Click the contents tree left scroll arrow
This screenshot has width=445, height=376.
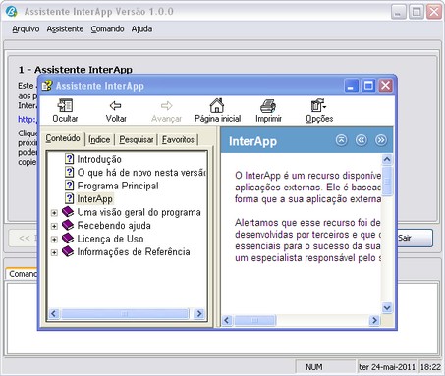click(54, 313)
